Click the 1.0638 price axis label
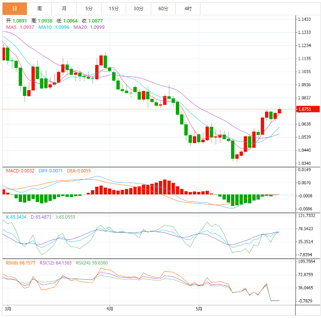The width and height of the screenshot is (321, 318). pos(304,124)
